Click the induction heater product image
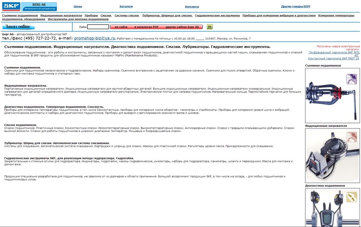 tap(332, 156)
